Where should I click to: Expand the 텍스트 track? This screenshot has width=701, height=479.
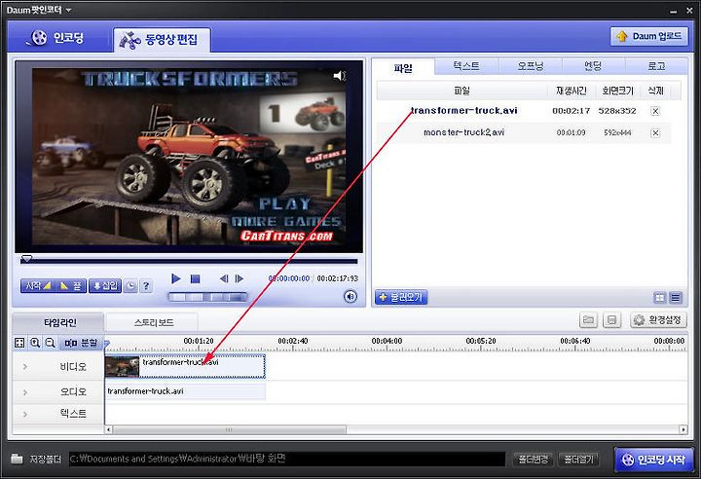[x=25, y=414]
